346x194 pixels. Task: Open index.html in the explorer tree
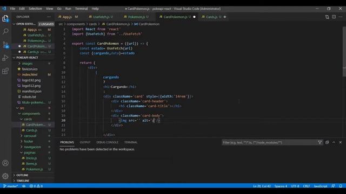point(30,74)
